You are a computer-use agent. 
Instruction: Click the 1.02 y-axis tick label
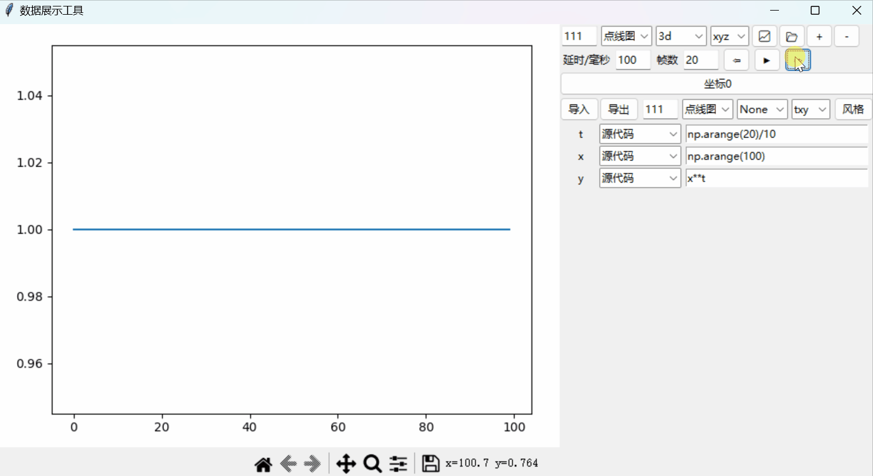(x=30, y=162)
